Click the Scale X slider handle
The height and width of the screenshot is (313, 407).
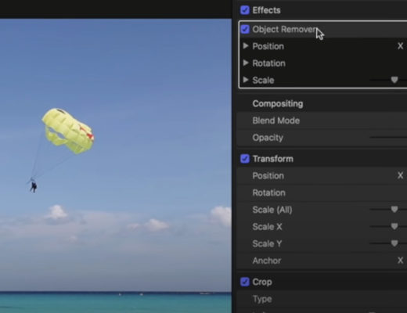coord(394,226)
